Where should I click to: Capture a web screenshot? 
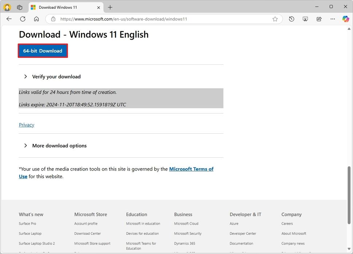click(x=305, y=19)
